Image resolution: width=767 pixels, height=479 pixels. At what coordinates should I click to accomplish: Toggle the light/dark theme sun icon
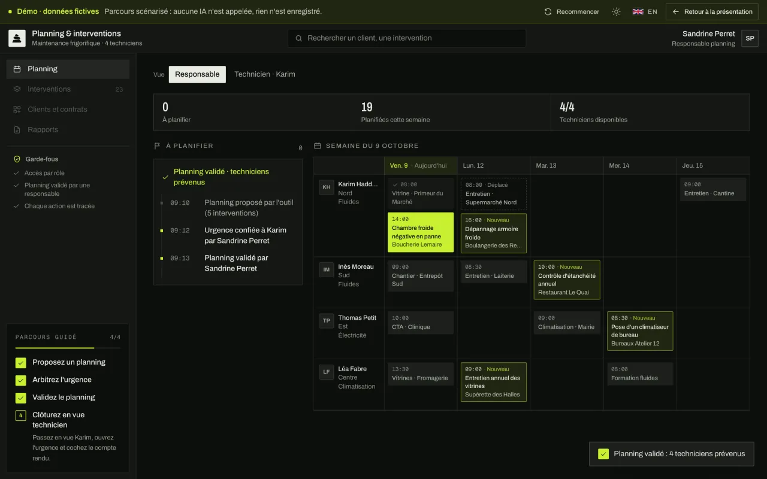[x=616, y=11]
